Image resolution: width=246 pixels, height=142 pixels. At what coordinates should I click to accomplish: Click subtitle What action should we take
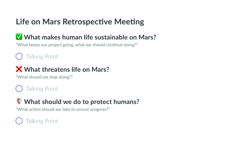coord(63,109)
